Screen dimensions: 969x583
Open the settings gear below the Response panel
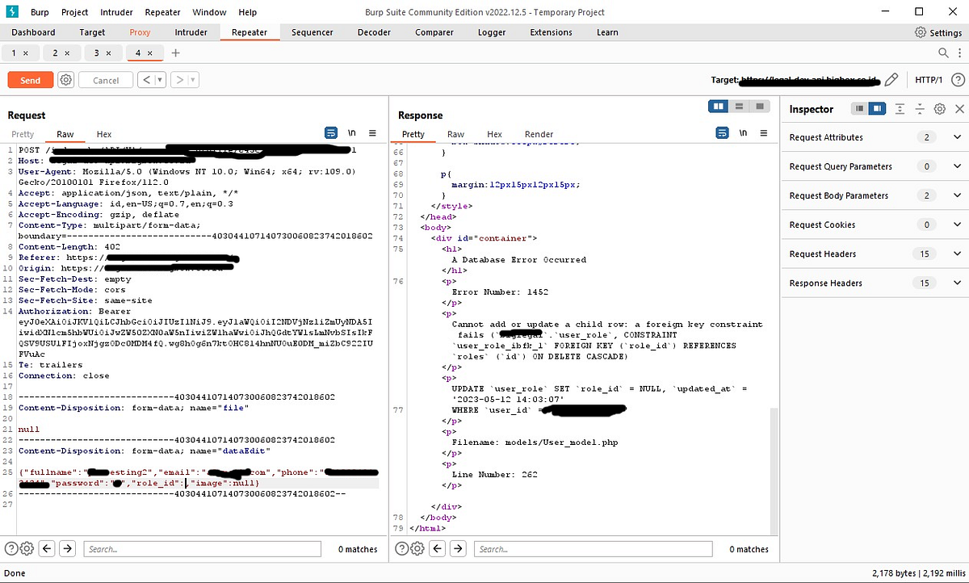[x=417, y=548]
